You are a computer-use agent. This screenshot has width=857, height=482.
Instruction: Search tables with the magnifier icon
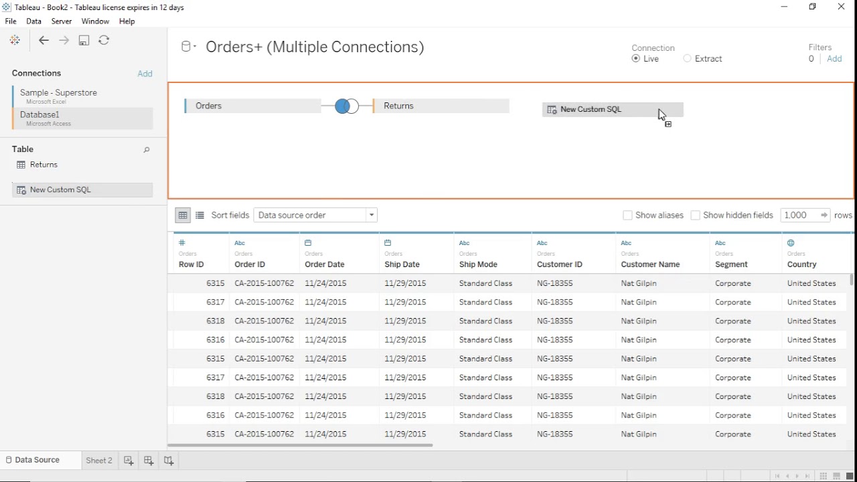point(147,150)
